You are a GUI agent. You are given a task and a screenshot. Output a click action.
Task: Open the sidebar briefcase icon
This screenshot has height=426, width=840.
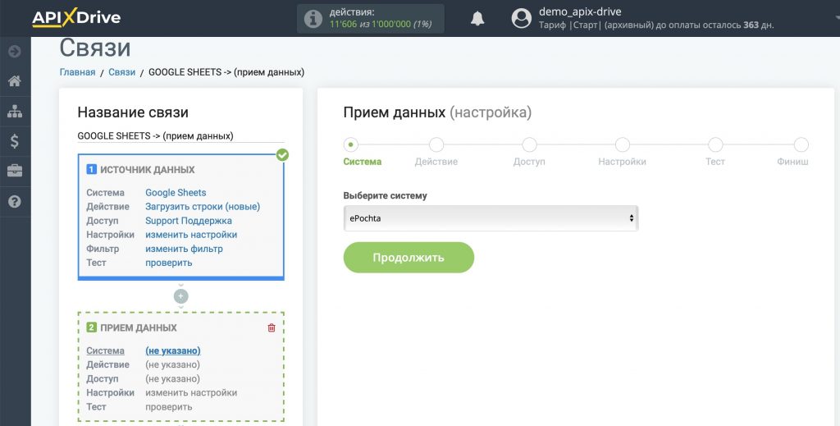click(x=15, y=171)
